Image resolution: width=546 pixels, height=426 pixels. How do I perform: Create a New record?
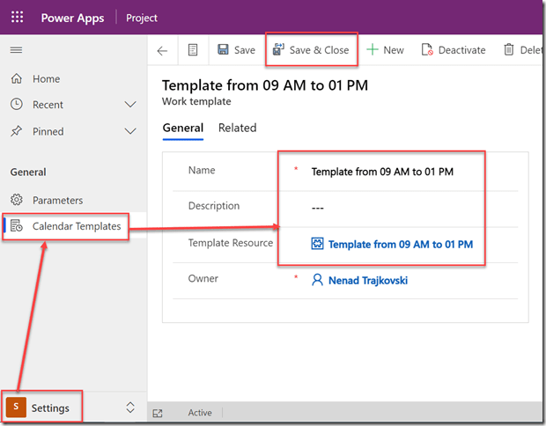pyautogui.click(x=385, y=50)
